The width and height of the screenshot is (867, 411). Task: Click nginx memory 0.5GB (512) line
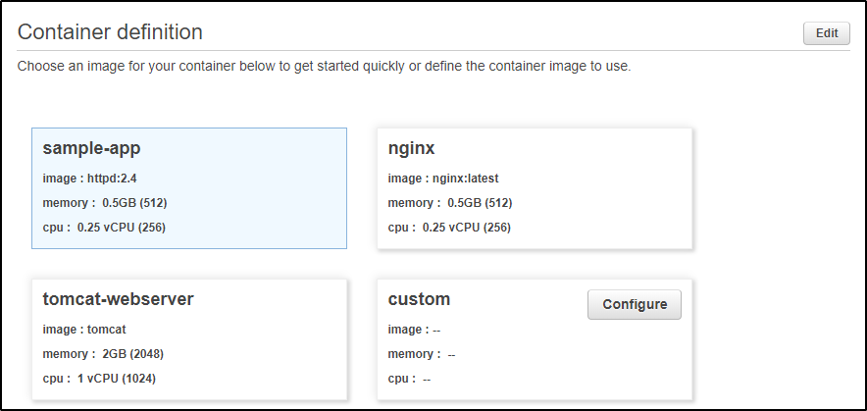pyautogui.click(x=449, y=203)
